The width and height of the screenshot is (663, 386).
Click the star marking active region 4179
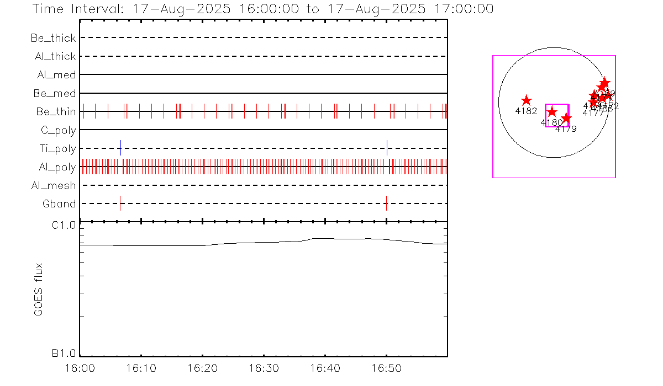point(566,118)
